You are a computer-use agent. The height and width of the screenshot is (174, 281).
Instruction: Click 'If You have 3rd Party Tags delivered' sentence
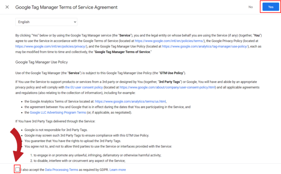(55, 121)
